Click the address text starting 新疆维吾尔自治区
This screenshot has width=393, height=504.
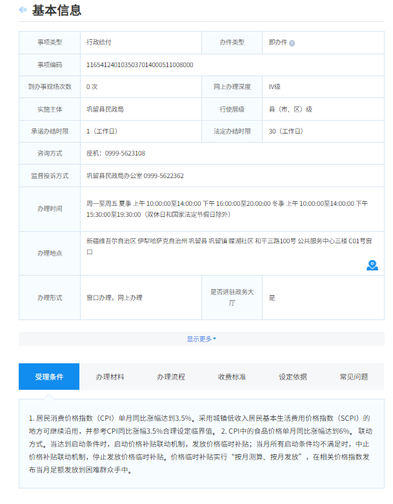[x=229, y=247]
